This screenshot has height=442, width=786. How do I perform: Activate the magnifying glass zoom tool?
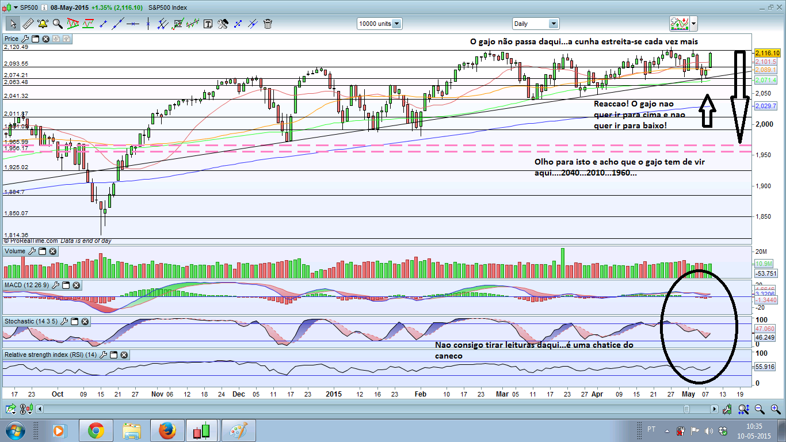click(x=58, y=24)
